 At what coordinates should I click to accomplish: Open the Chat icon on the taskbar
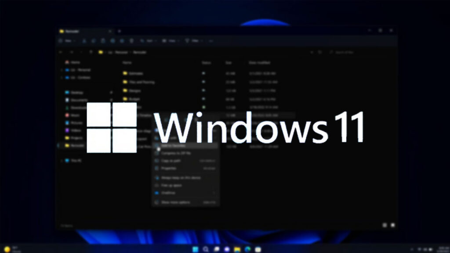pyautogui.click(x=227, y=249)
